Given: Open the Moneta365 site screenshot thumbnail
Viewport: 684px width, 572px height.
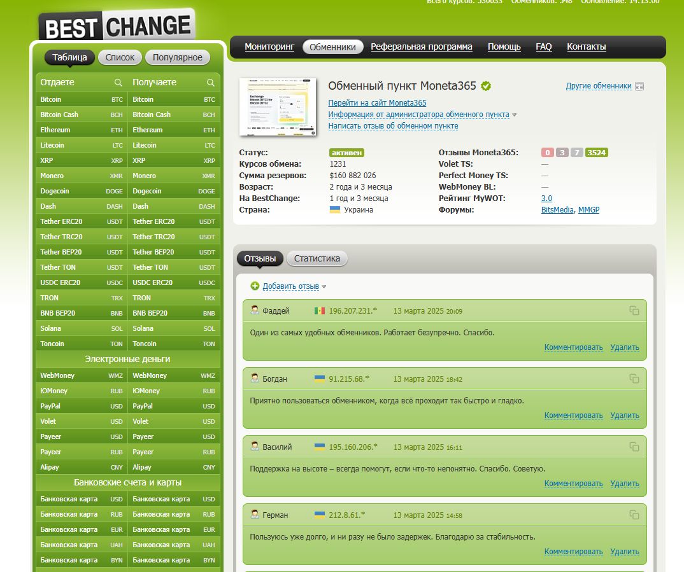Looking at the screenshot, I should point(278,107).
